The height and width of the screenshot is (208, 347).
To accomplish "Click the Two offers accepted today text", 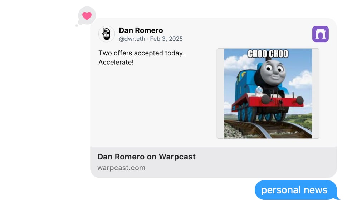I will click(141, 53).
